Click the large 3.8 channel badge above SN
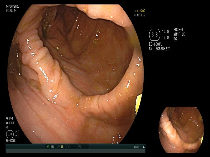This screenshot has height=157, width=210. pos(155,35)
